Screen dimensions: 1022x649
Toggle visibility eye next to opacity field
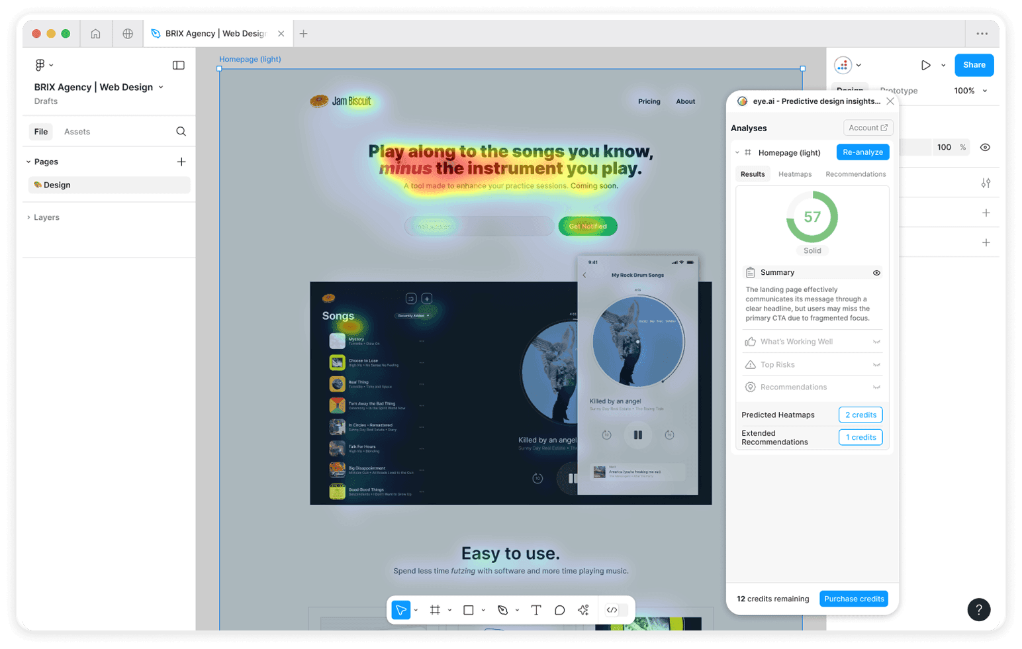pyautogui.click(x=985, y=147)
